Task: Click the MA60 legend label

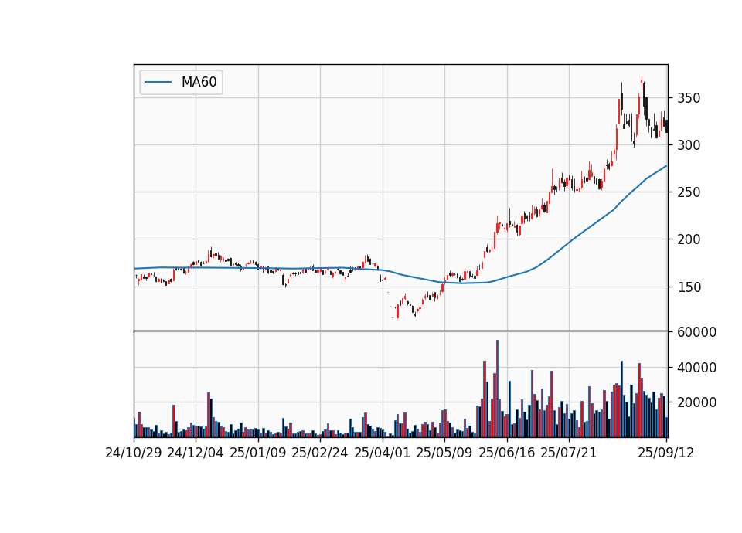Action: pos(199,82)
